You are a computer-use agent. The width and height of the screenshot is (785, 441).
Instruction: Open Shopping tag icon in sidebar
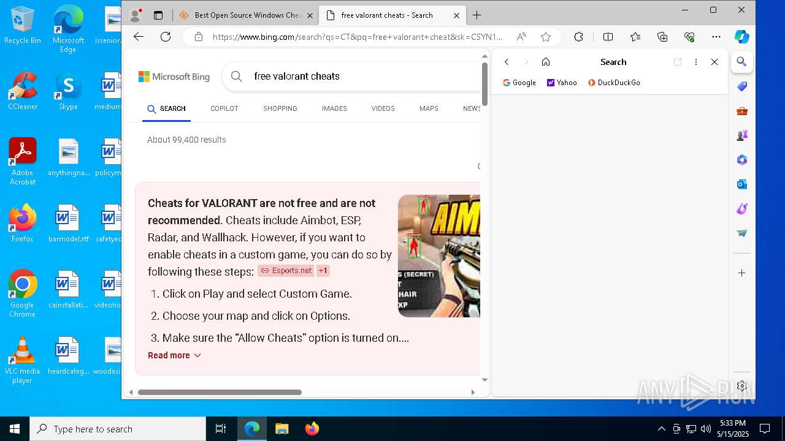click(x=742, y=86)
